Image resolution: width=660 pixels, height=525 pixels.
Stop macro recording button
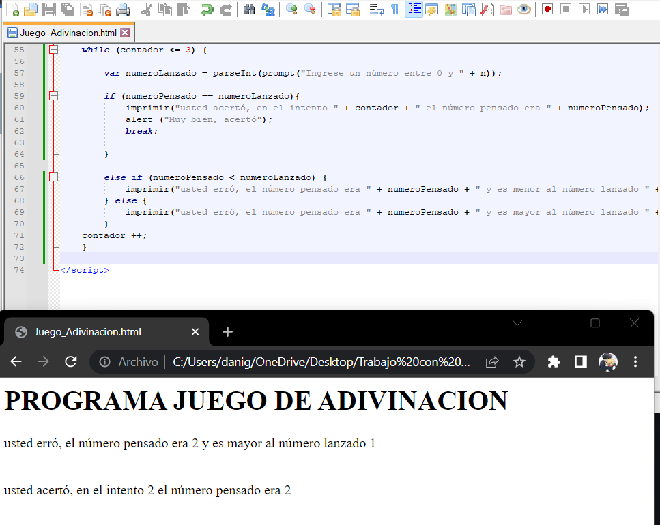(x=566, y=10)
